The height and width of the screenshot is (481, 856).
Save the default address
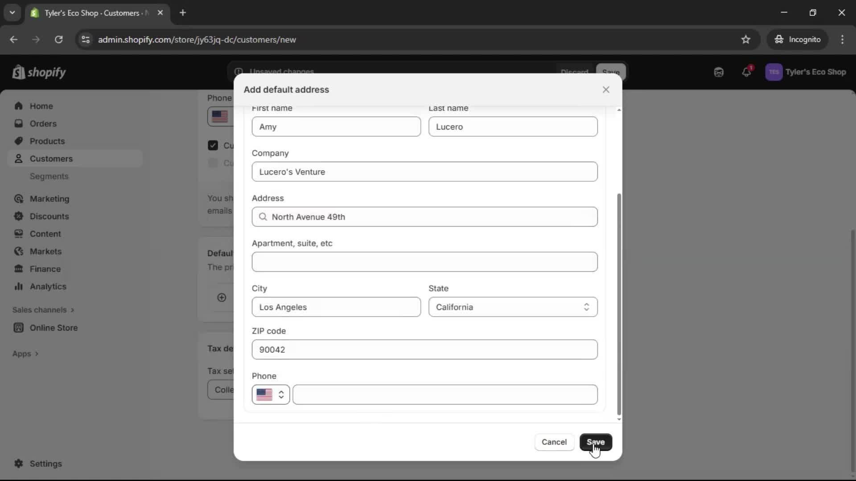[x=596, y=442]
